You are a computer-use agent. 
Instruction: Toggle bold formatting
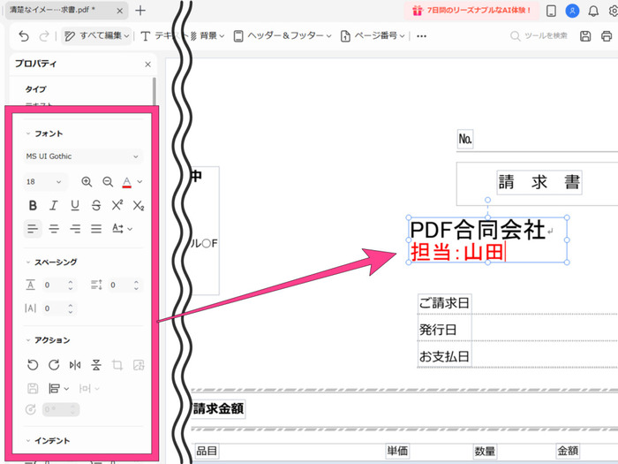(x=33, y=205)
